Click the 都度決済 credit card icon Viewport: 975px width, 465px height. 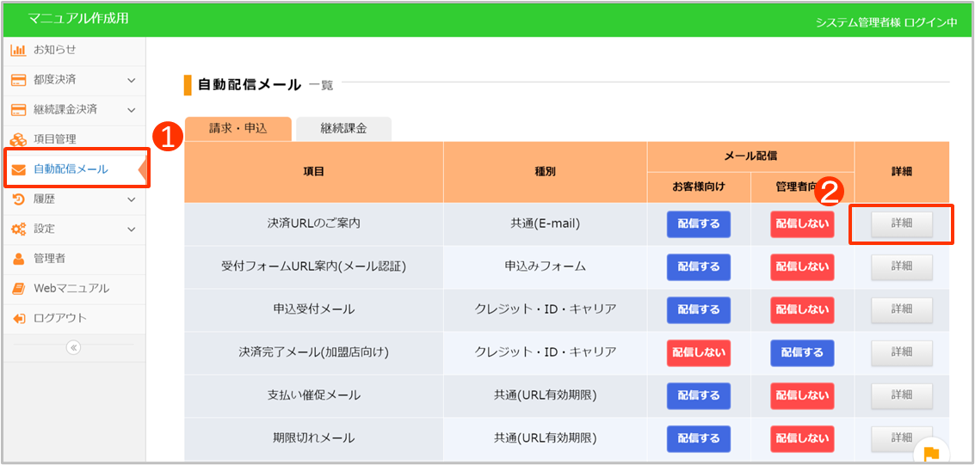click(18, 80)
